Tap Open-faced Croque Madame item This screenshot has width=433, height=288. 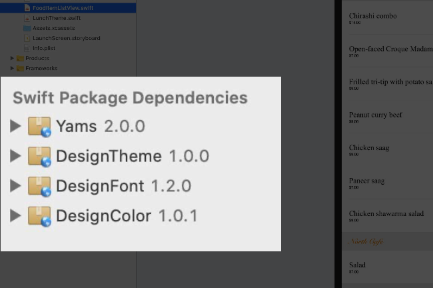click(x=391, y=49)
